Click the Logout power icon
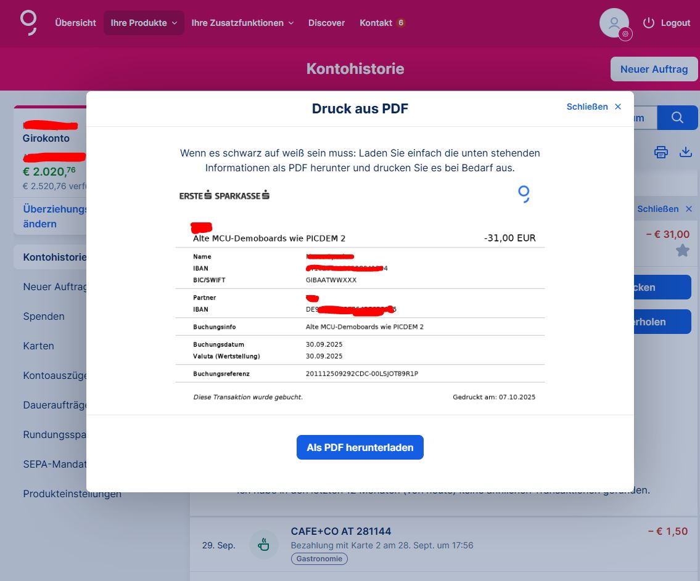 (648, 23)
